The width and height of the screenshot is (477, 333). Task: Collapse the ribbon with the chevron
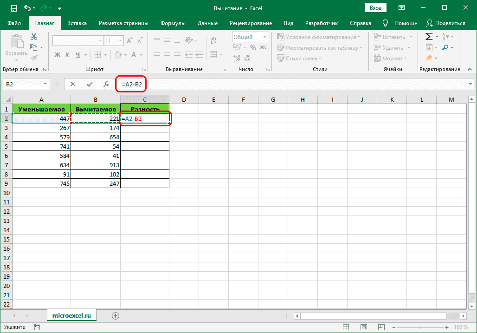click(470, 69)
